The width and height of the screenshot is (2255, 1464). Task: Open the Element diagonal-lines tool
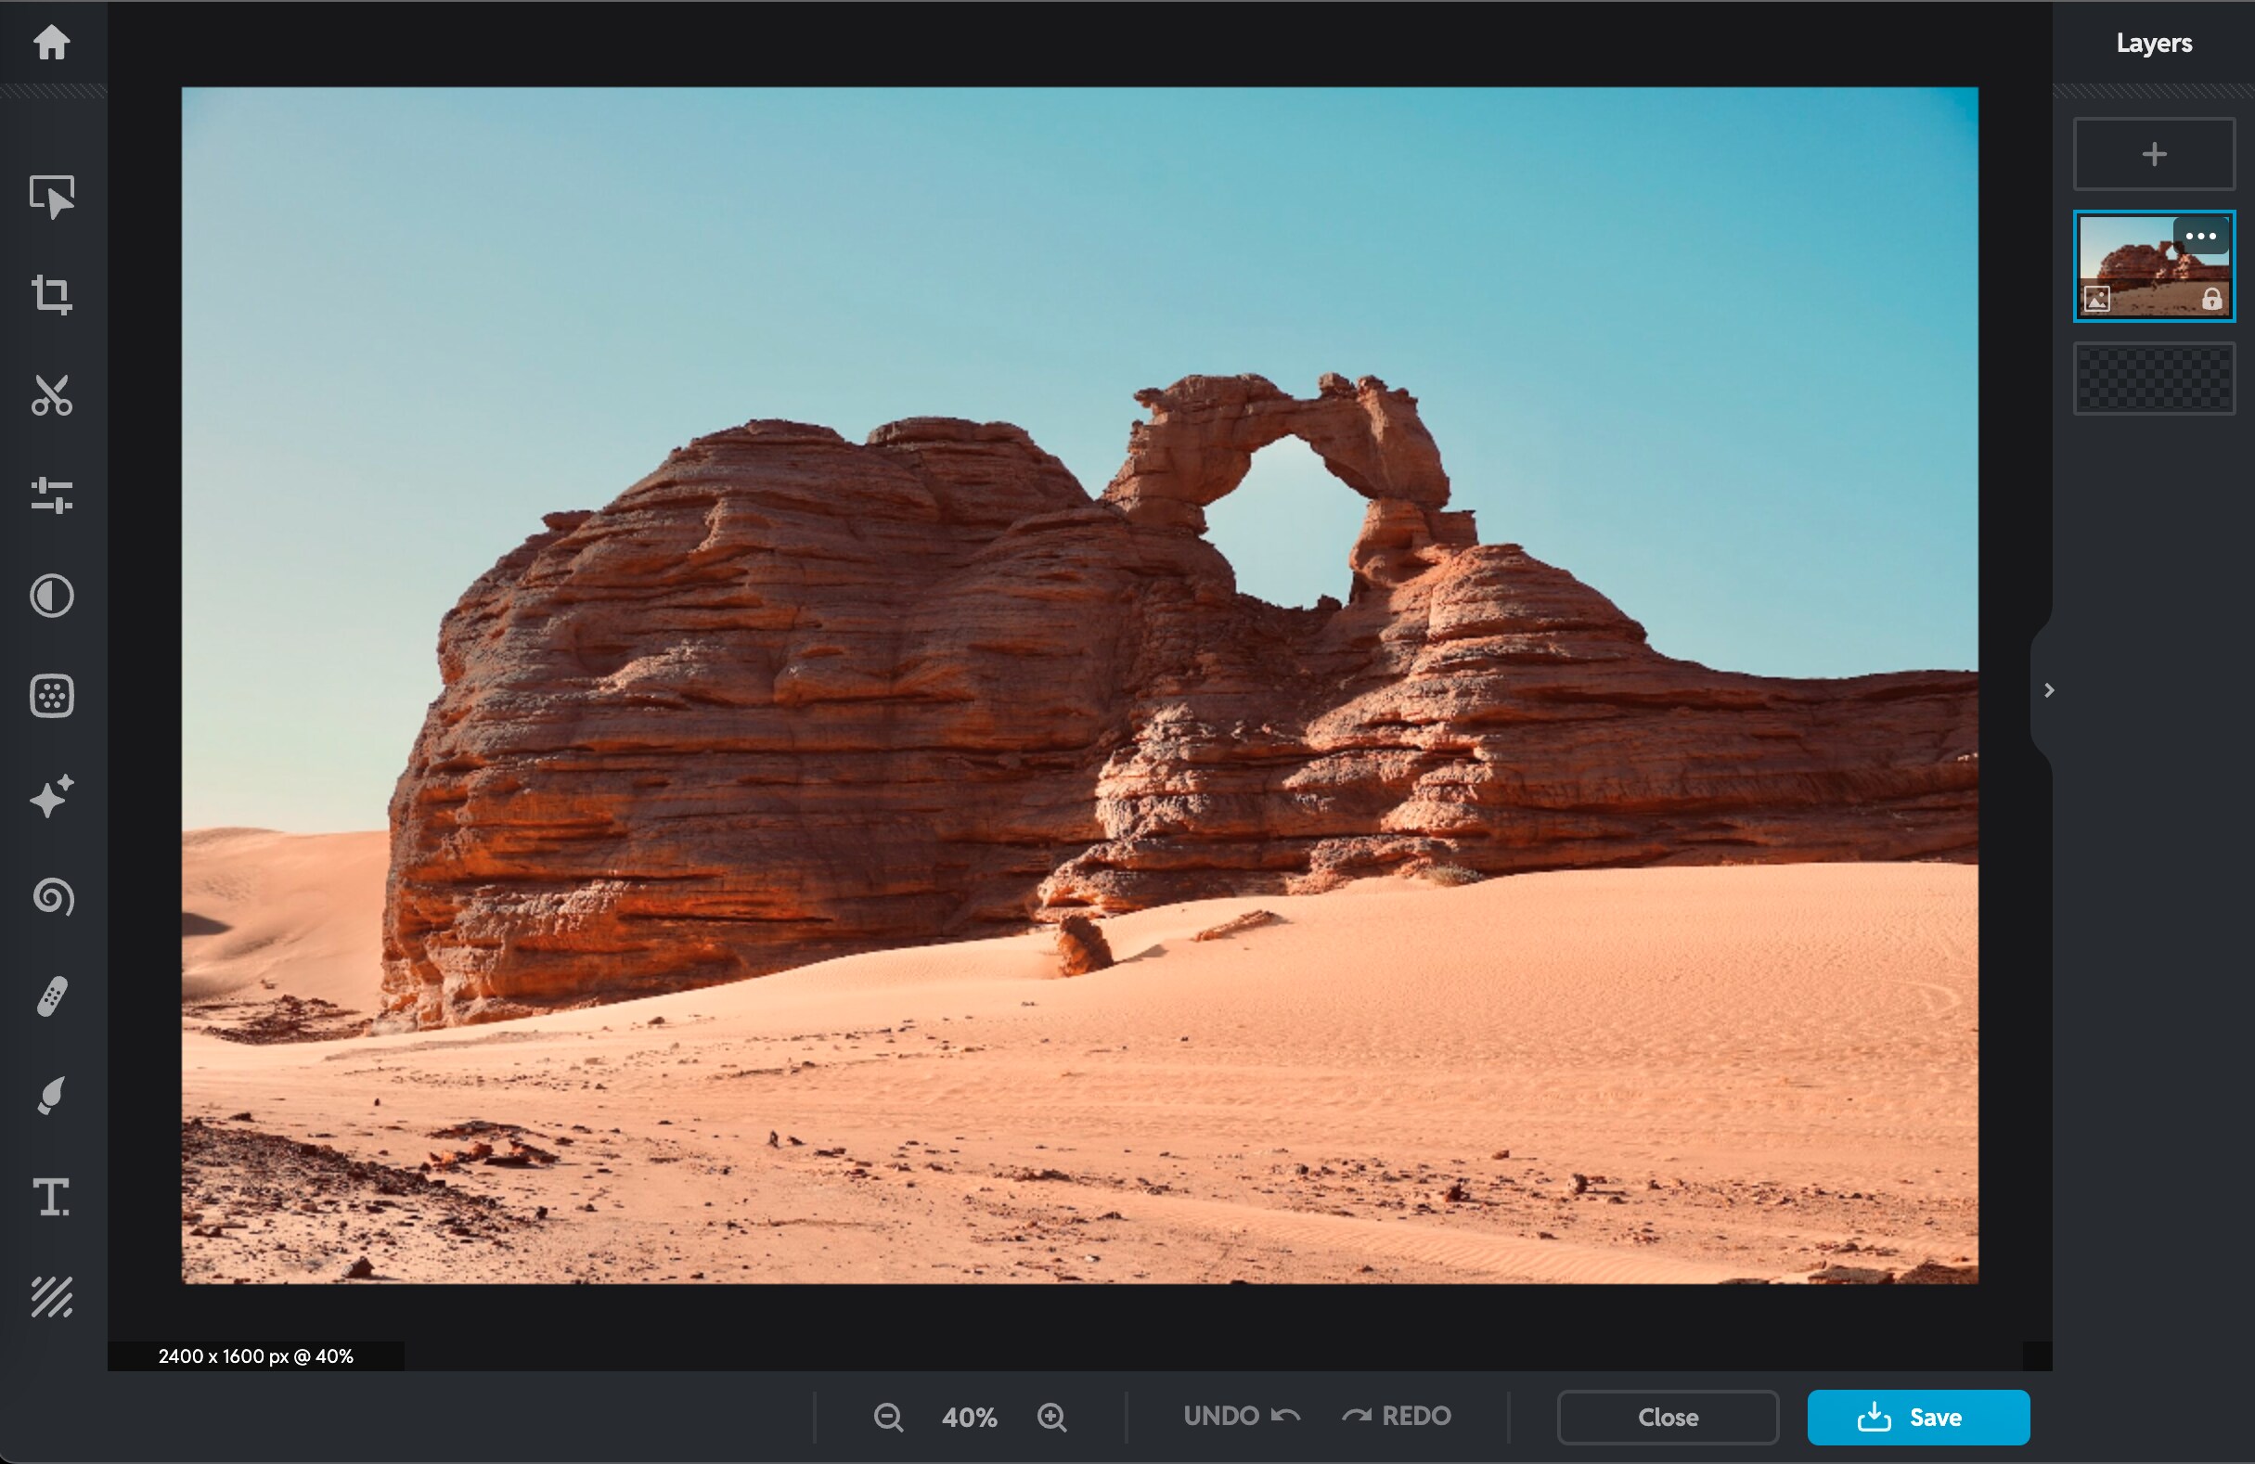52,1296
